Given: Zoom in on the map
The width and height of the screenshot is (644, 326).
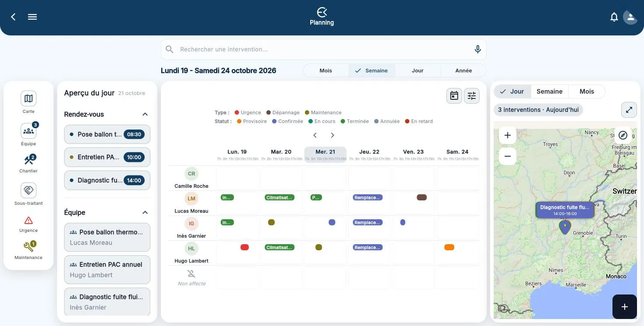Looking at the screenshot, I should pos(508,135).
